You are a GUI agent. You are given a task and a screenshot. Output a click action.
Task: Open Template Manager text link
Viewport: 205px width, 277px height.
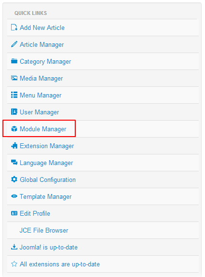point(45,196)
